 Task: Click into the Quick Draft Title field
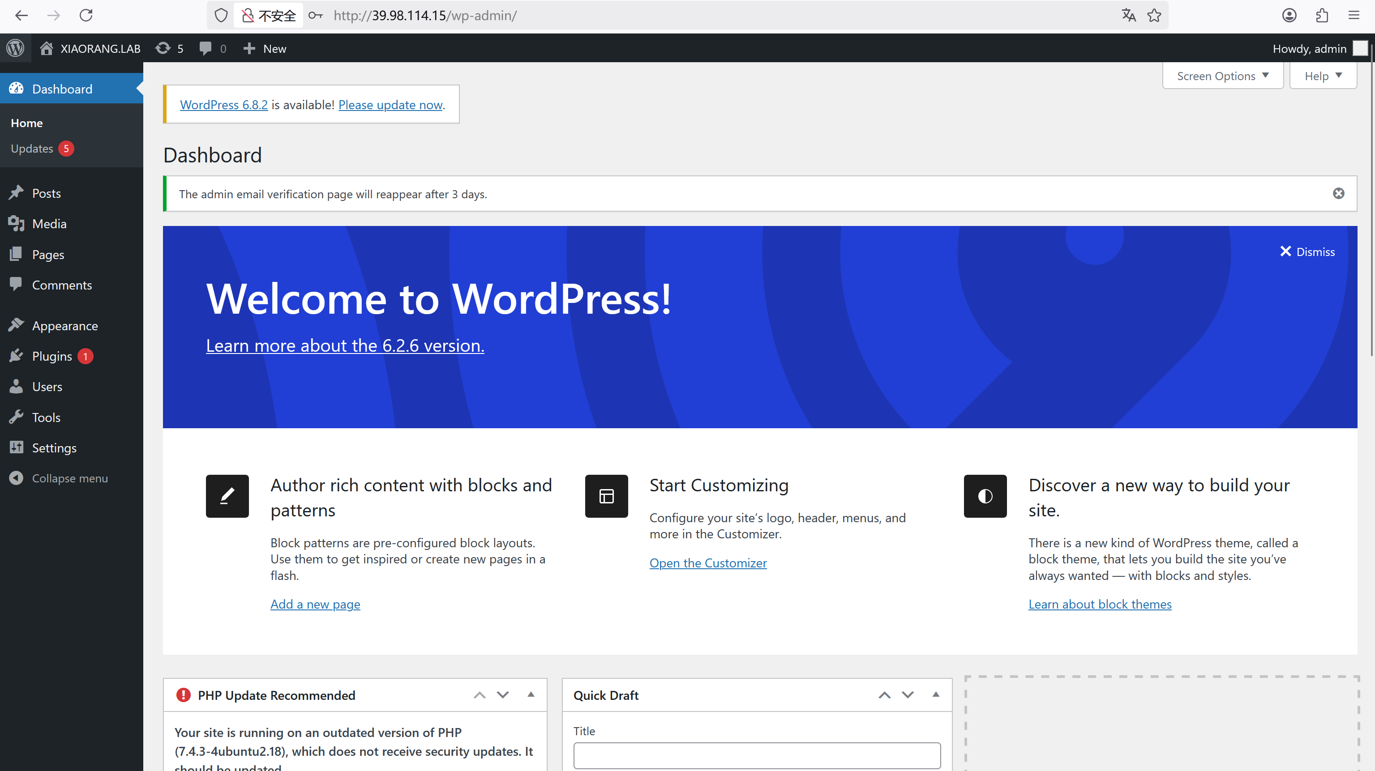tap(757, 755)
